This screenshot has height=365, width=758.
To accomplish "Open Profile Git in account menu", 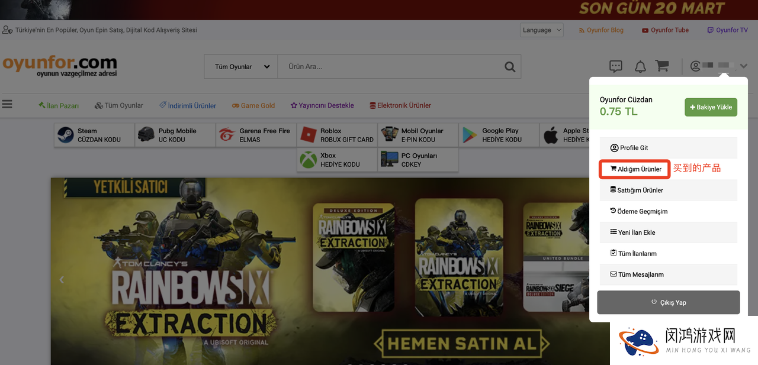I will (x=669, y=148).
